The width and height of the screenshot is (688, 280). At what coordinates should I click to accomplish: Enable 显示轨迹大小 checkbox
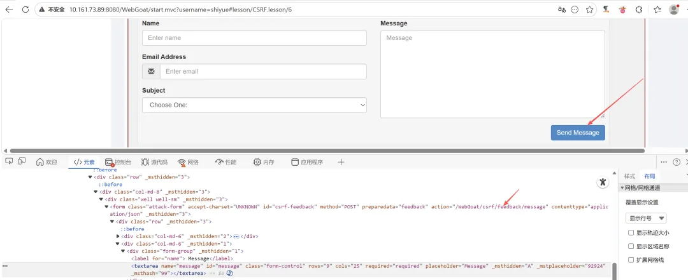pos(631,233)
